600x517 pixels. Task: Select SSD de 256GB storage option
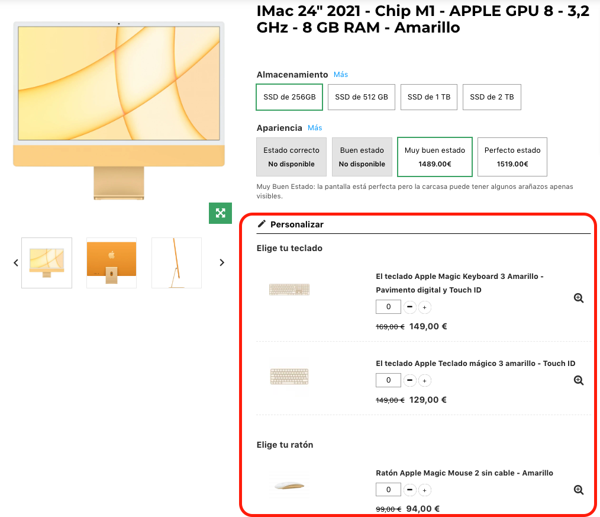click(x=289, y=97)
